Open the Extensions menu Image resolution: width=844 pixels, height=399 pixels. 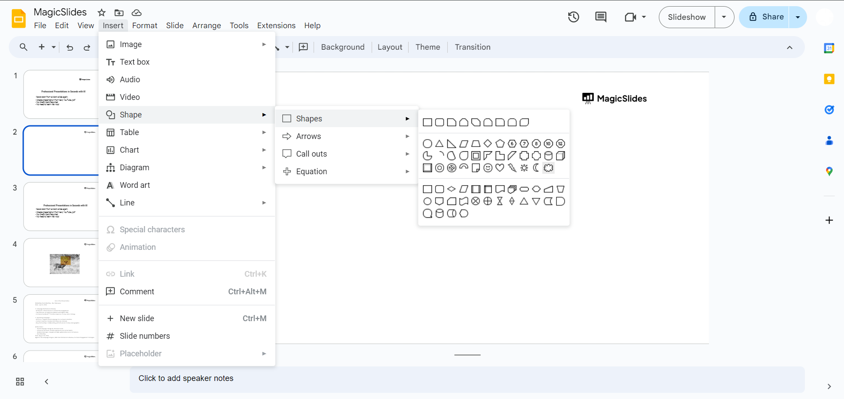tap(276, 26)
